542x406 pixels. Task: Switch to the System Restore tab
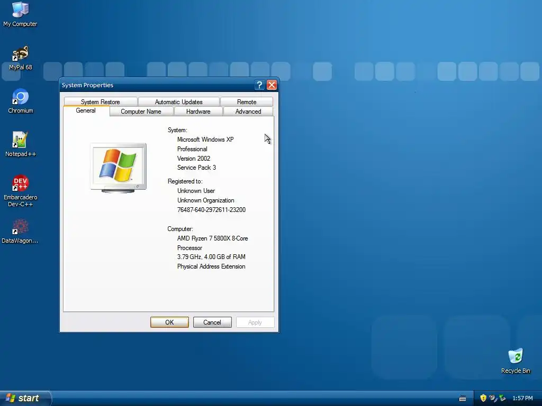100,102
